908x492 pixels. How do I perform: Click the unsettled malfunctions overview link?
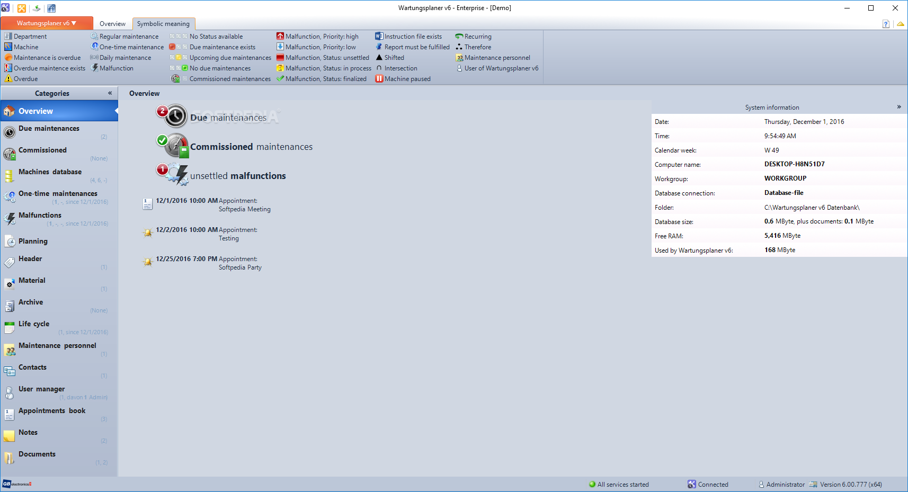(238, 176)
